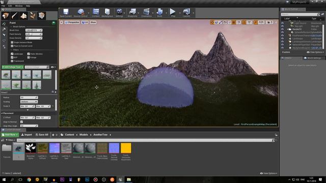Open Settings in main toolbar

pyautogui.click(x=119, y=13)
